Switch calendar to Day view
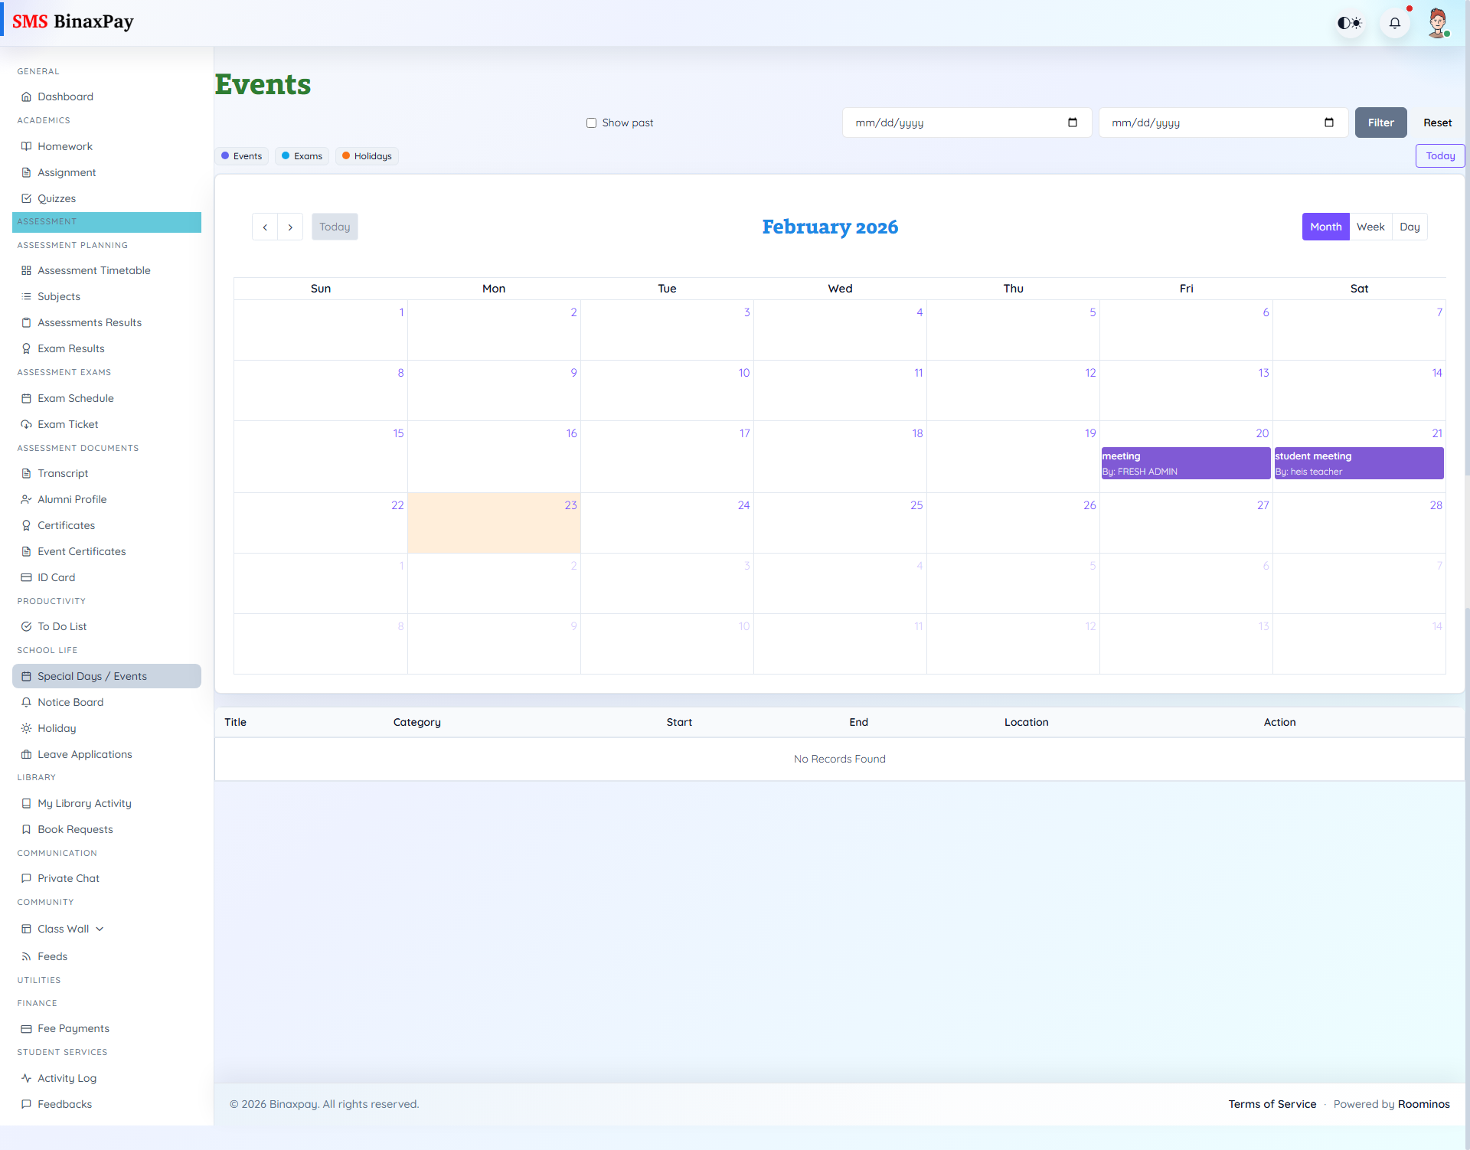Viewport: 1470px width, 1150px height. pyautogui.click(x=1410, y=226)
